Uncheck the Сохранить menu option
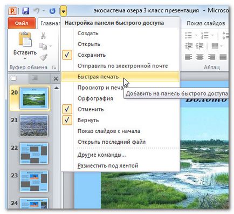The image size is (234, 214). point(120,55)
